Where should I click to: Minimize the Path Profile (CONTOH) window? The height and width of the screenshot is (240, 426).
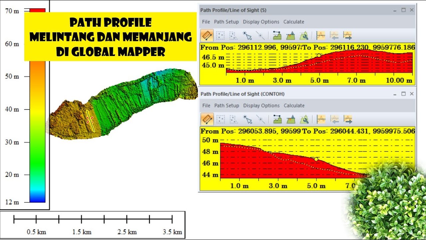pos(395,94)
